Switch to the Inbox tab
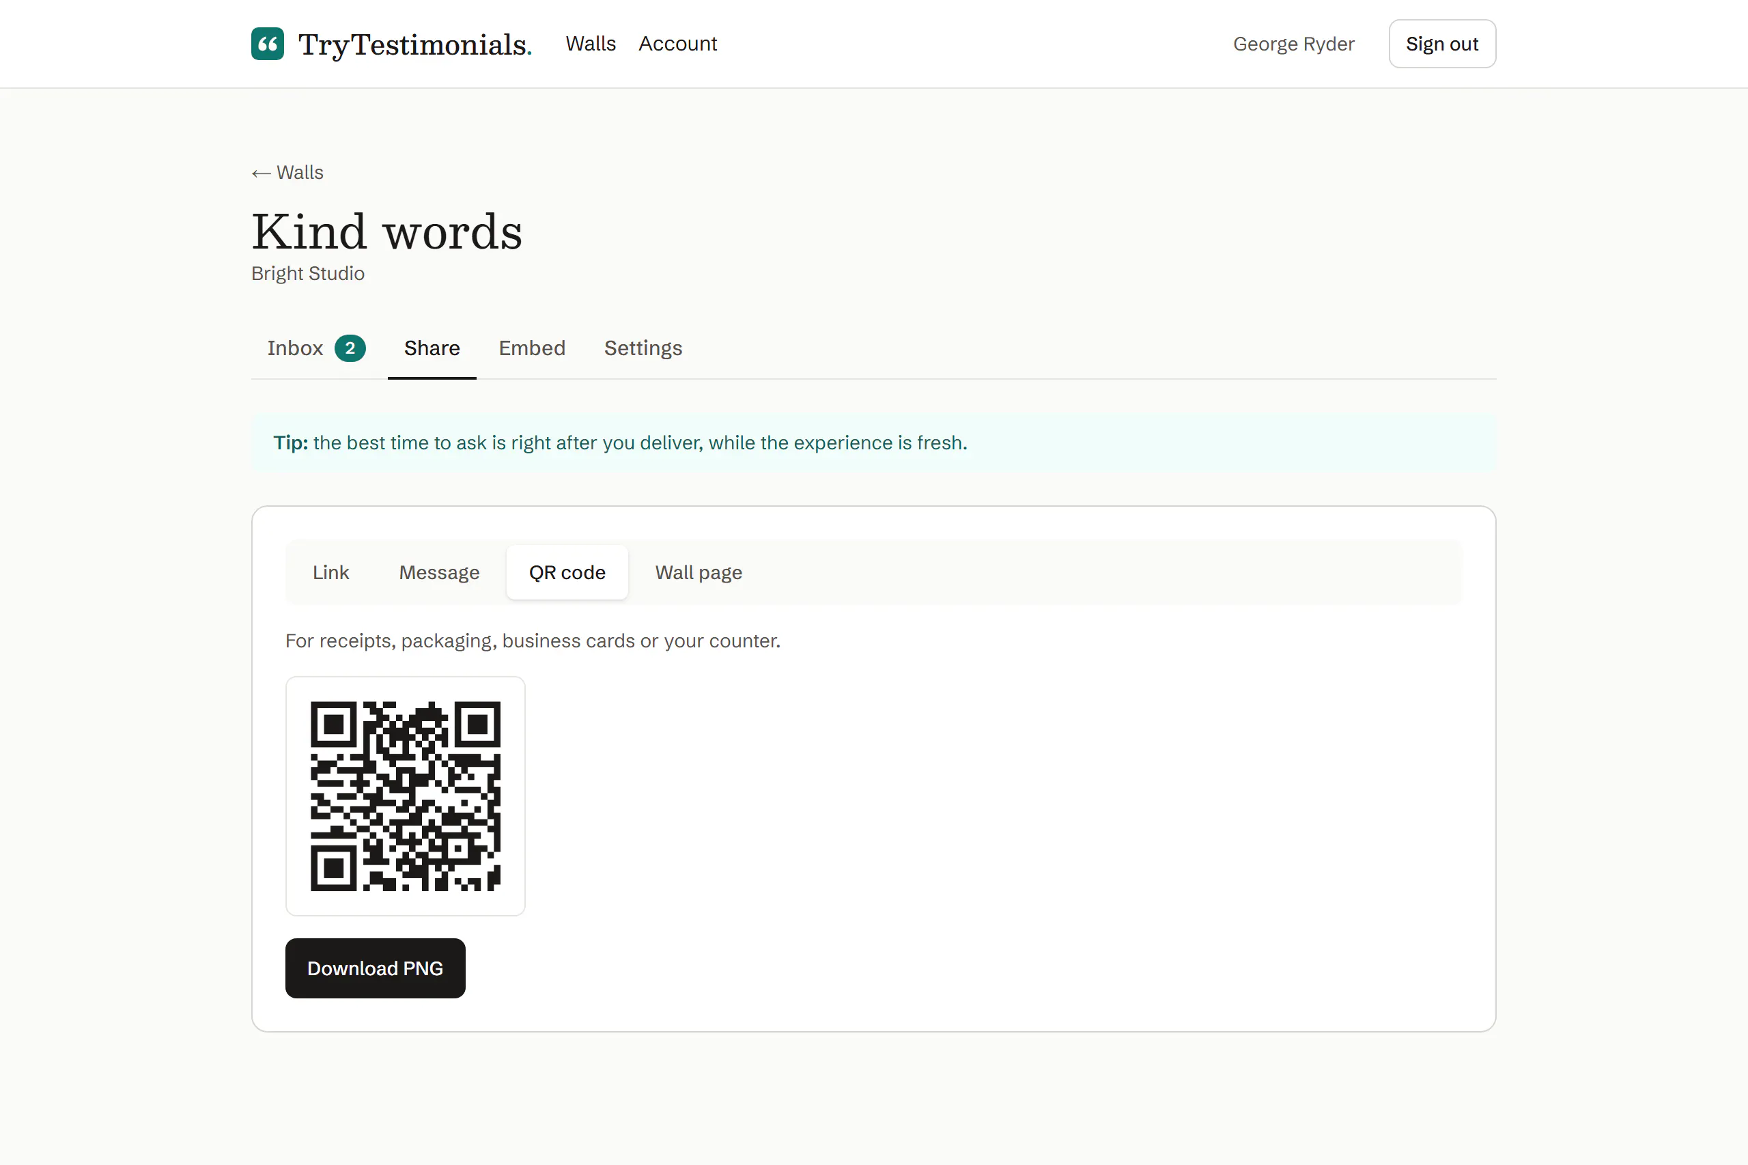The width and height of the screenshot is (1748, 1165). [316, 348]
